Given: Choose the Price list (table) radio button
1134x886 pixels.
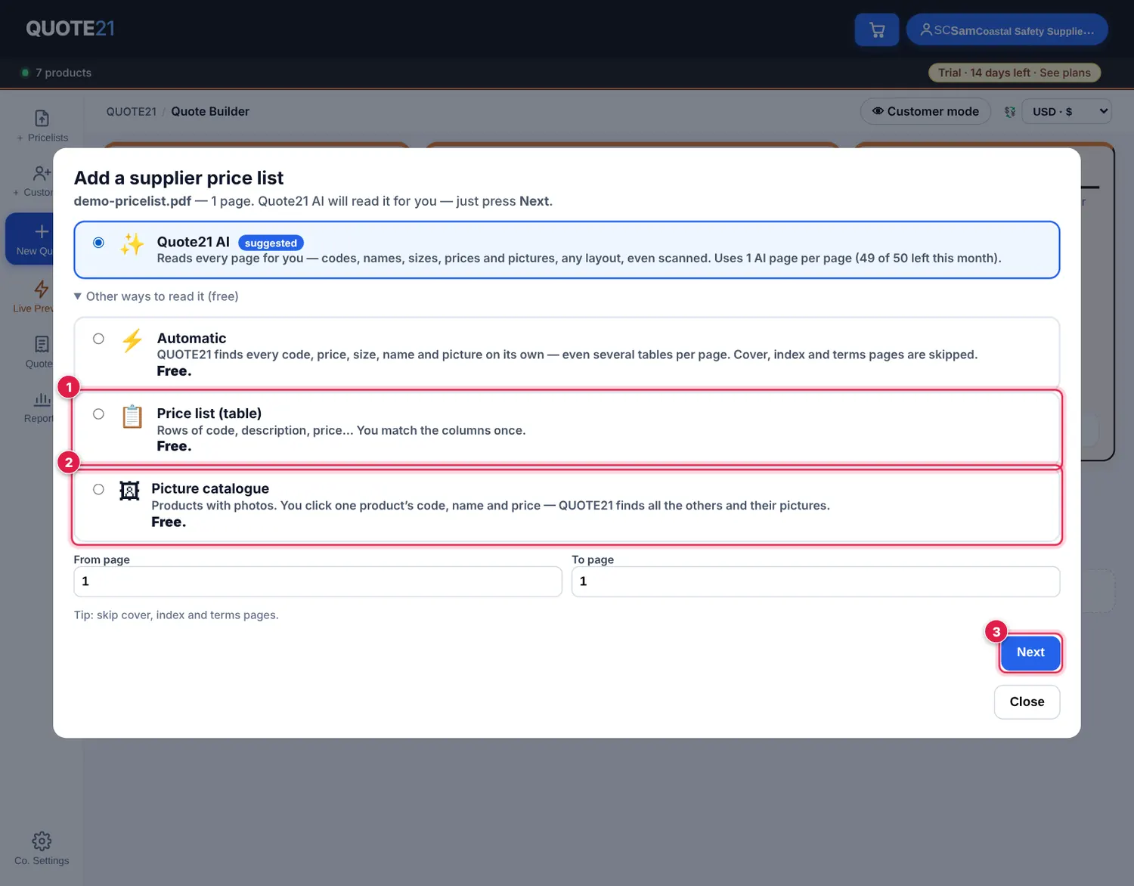Looking at the screenshot, I should pos(98,414).
